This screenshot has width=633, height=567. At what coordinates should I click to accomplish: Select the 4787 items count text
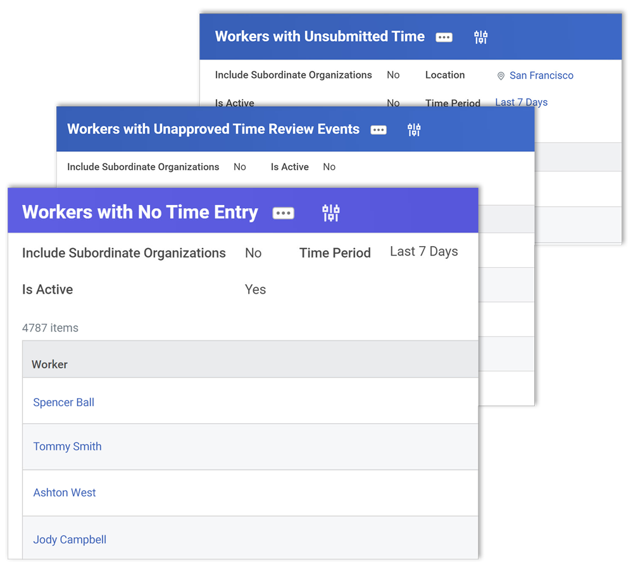50,328
